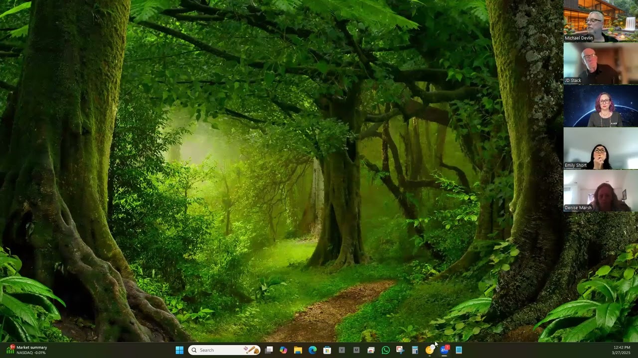Open the yellow circle taskbar app
The image size is (638, 358).
point(429,350)
